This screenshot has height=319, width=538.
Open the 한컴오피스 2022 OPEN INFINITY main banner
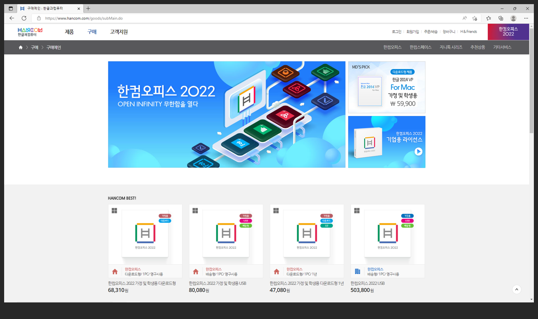(227, 115)
